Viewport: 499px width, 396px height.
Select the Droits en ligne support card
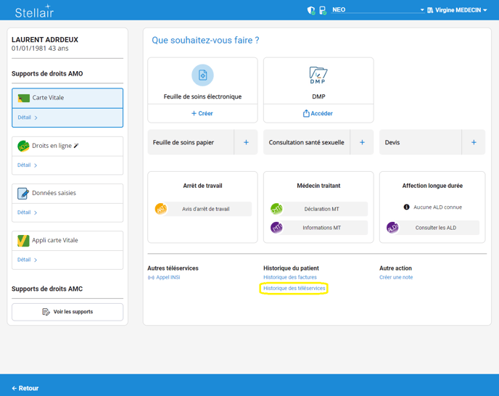click(x=67, y=146)
